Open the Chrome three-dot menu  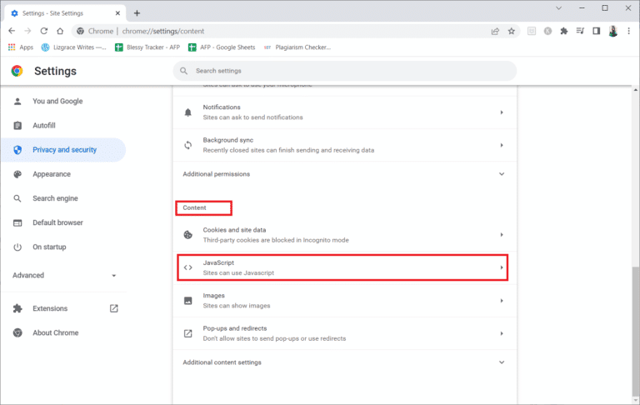click(628, 31)
